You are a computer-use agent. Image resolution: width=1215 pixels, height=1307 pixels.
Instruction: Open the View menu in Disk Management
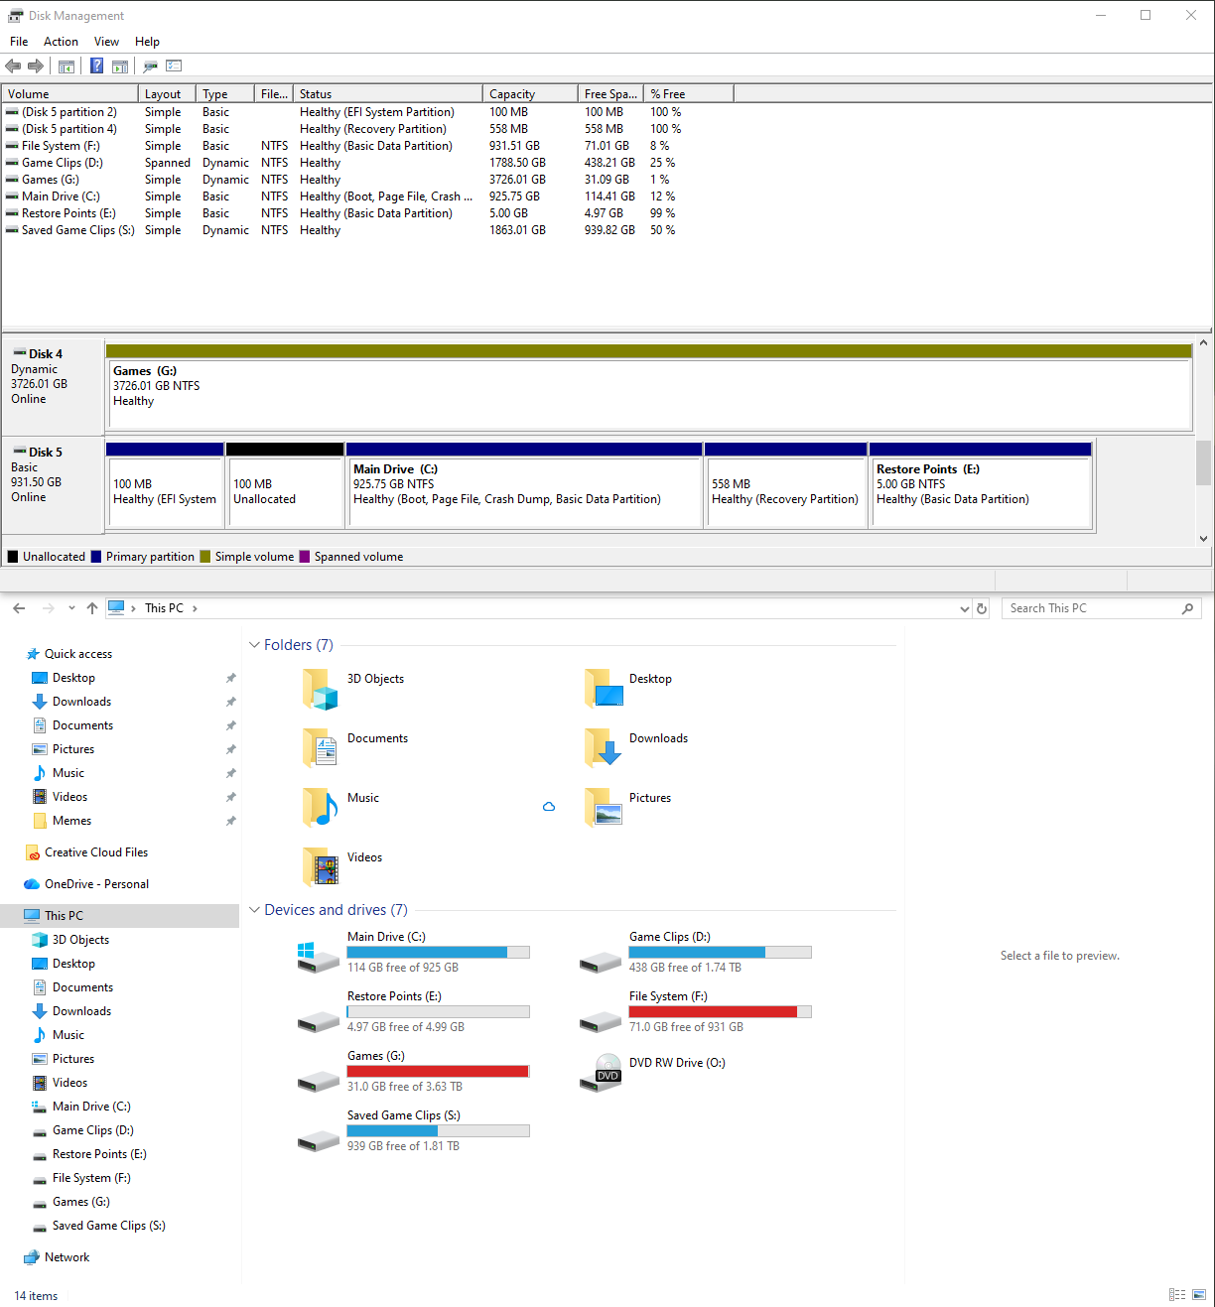(x=106, y=42)
